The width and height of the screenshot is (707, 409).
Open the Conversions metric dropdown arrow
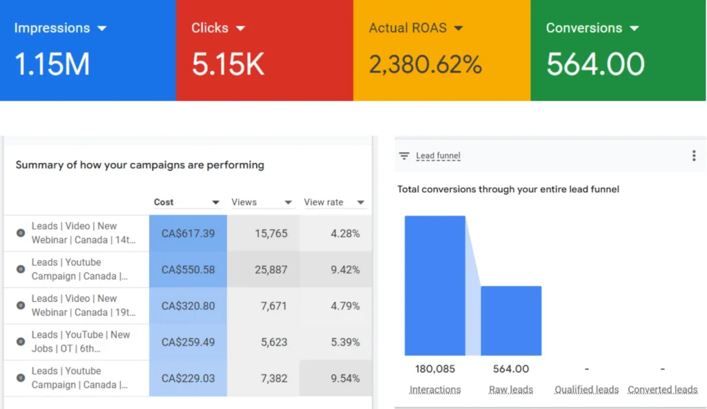(634, 28)
